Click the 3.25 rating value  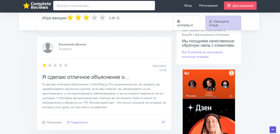pos(112,18)
